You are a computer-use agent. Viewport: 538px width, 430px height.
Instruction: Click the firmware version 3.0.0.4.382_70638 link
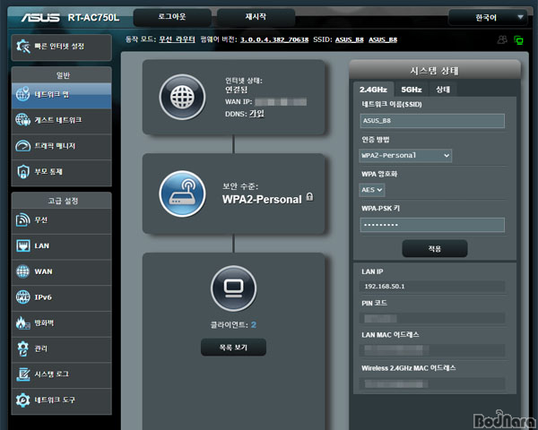point(274,39)
